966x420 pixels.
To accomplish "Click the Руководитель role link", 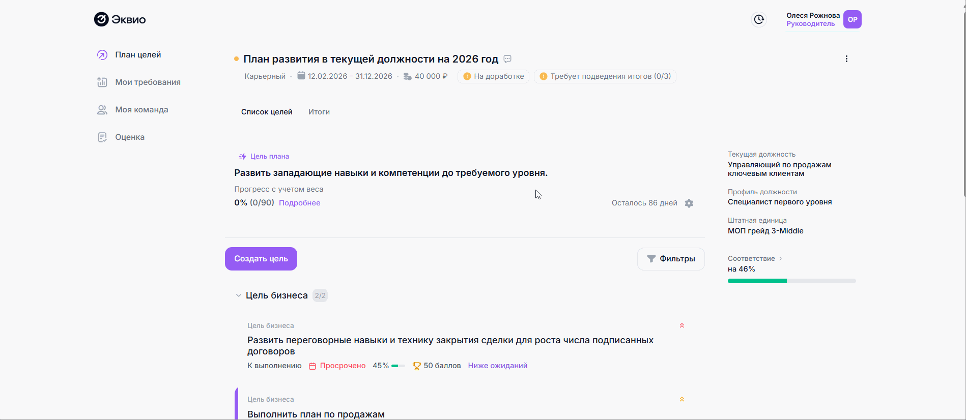I will (x=811, y=24).
